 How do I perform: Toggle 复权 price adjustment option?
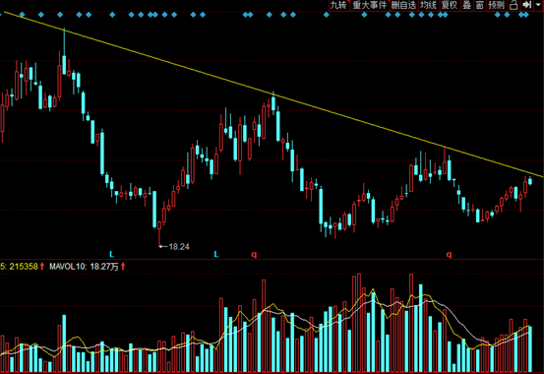click(450, 5)
